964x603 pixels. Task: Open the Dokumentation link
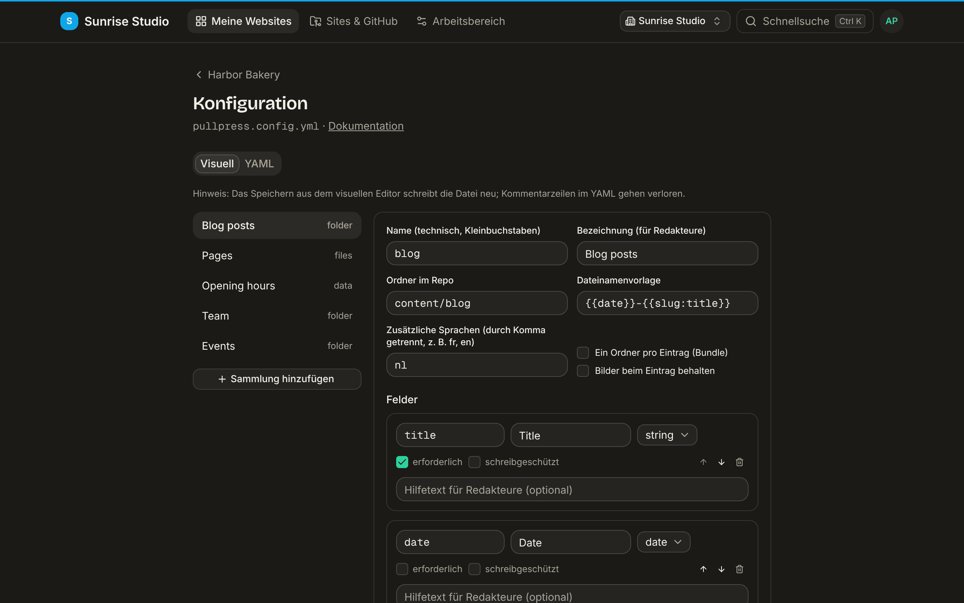tap(366, 126)
